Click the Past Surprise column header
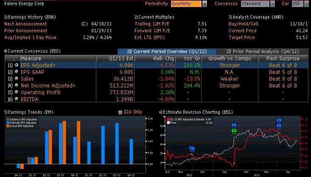This screenshot has width=311, height=177. click(283, 58)
